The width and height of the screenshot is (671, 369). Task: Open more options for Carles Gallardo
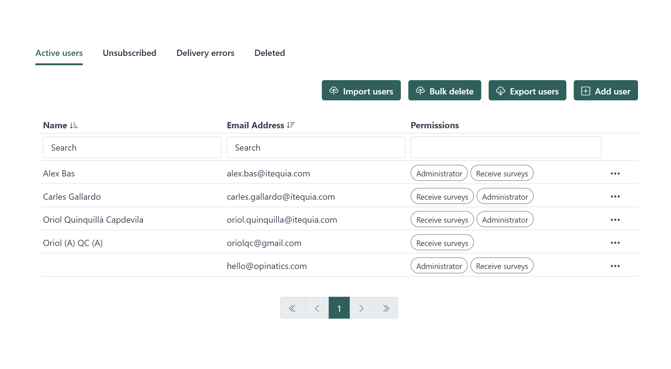[615, 197]
